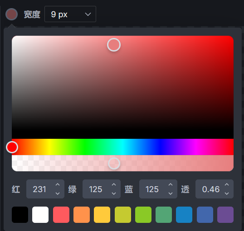Decrease the green (绿) value
Image resolution: width=244 pixels, height=231 pixels.
pos(114,193)
